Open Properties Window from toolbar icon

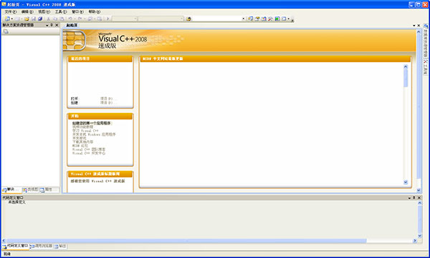click(x=257, y=19)
